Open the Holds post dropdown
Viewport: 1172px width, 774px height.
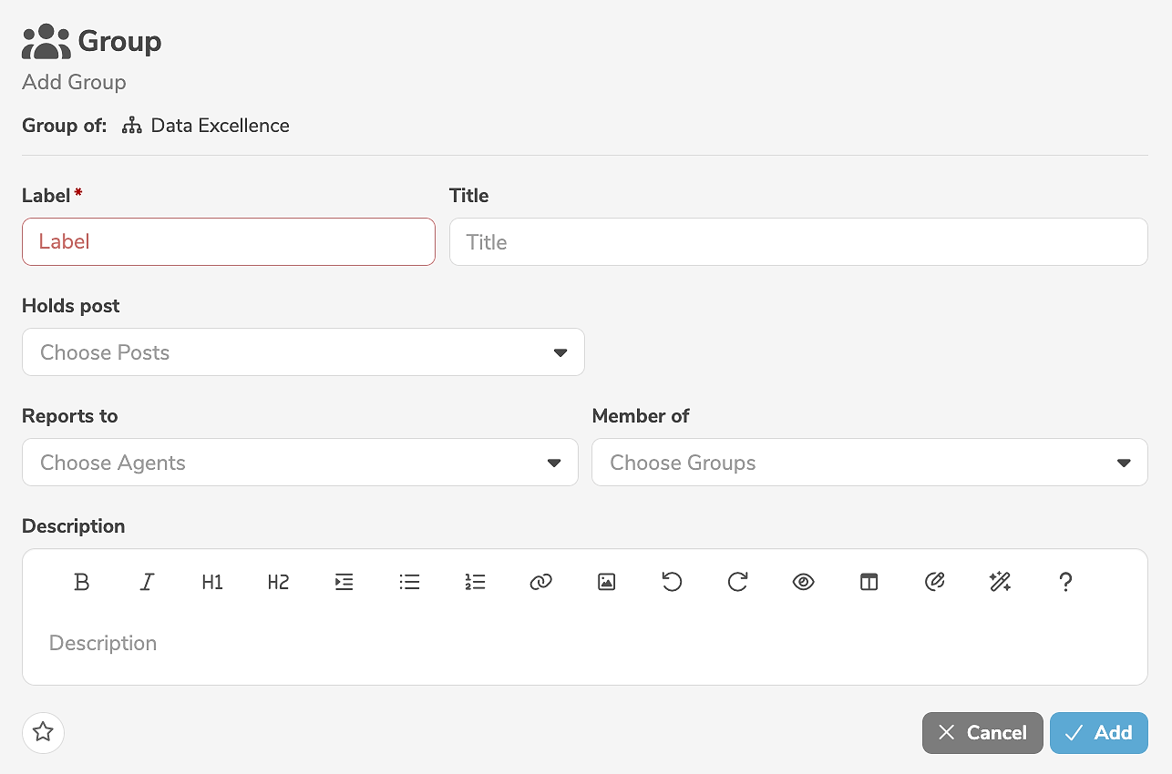(303, 352)
